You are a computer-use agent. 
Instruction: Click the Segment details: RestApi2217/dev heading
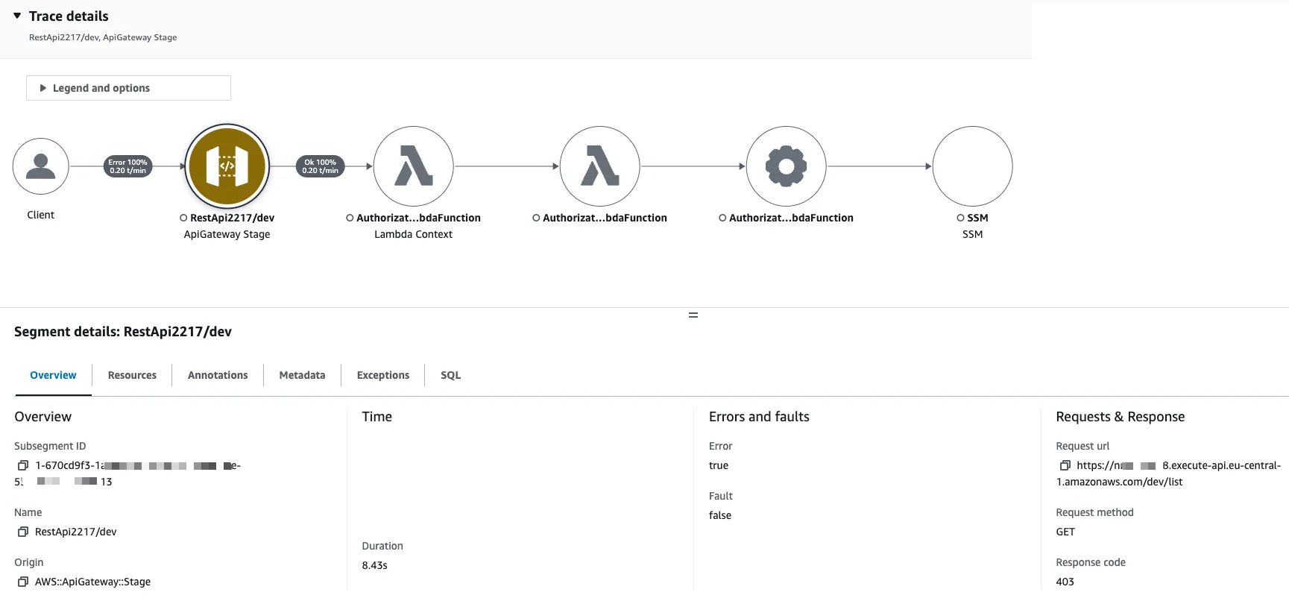coord(123,332)
